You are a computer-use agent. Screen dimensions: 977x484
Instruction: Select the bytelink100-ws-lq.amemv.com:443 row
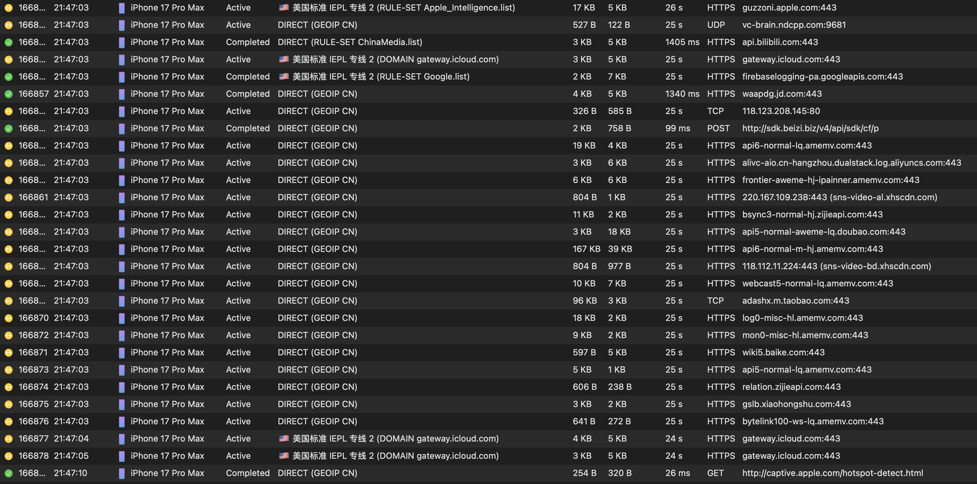pyautogui.click(x=812, y=421)
